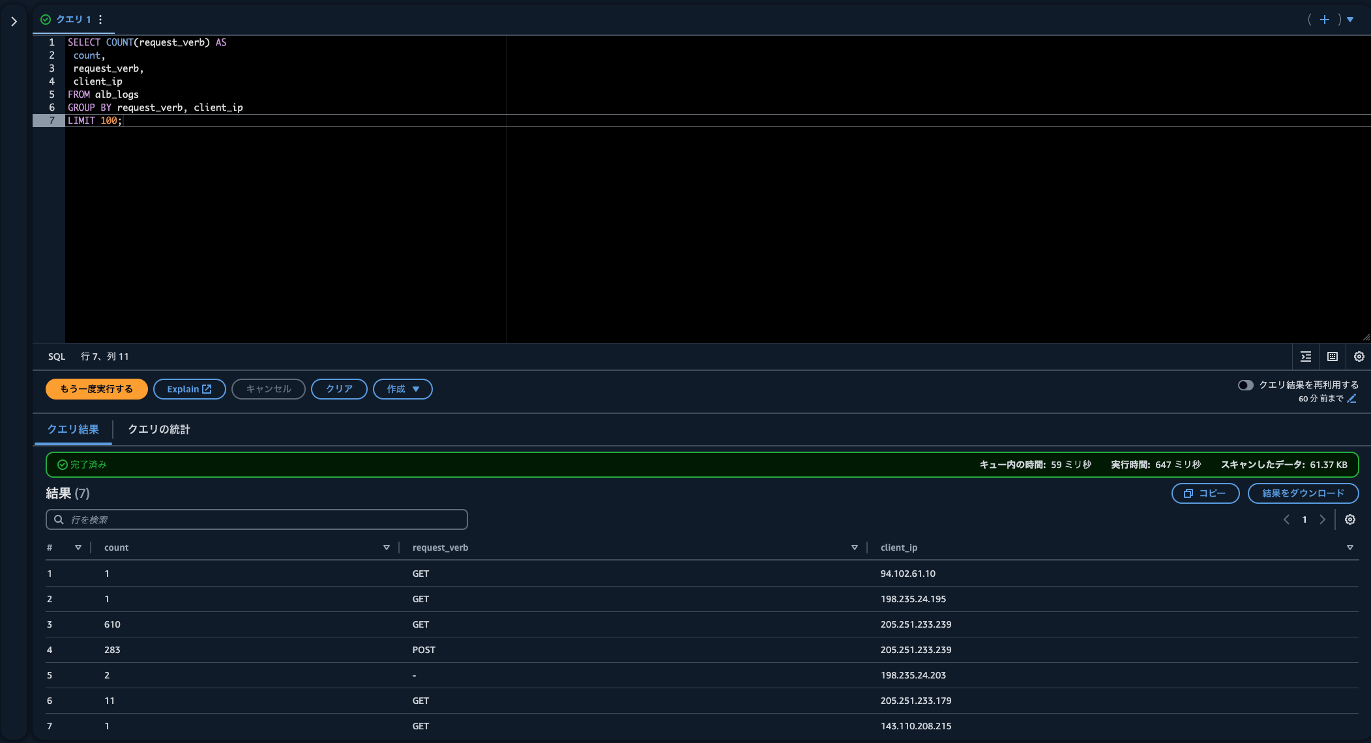Edit the 60 分 前まで reuse time pencil icon
Viewport: 1371px width, 743px height.
coord(1352,399)
